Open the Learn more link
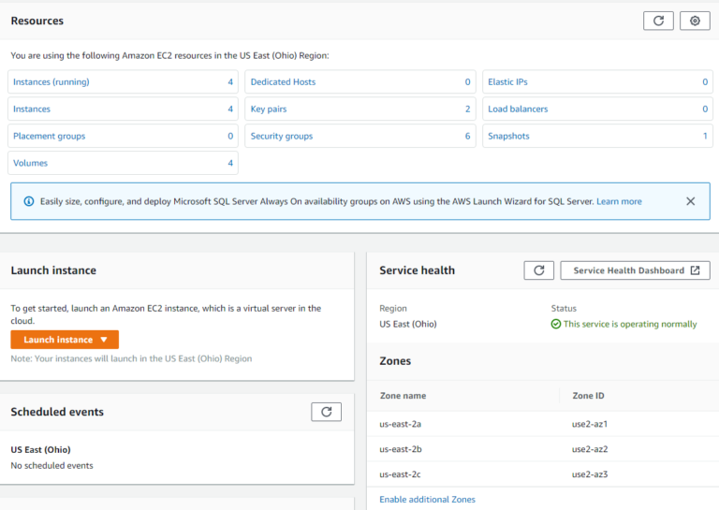This screenshot has width=719, height=510. pyautogui.click(x=619, y=201)
